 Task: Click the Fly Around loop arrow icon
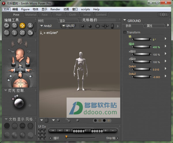click(x=29, y=51)
